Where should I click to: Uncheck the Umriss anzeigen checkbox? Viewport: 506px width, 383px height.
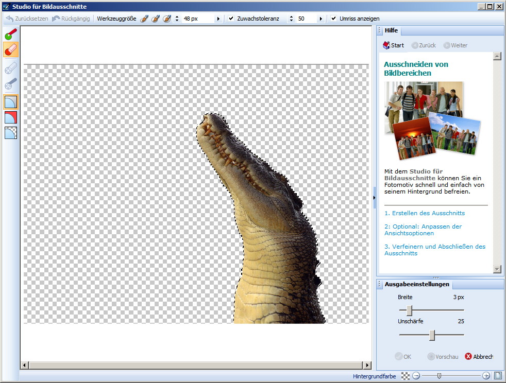pyautogui.click(x=333, y=19)
